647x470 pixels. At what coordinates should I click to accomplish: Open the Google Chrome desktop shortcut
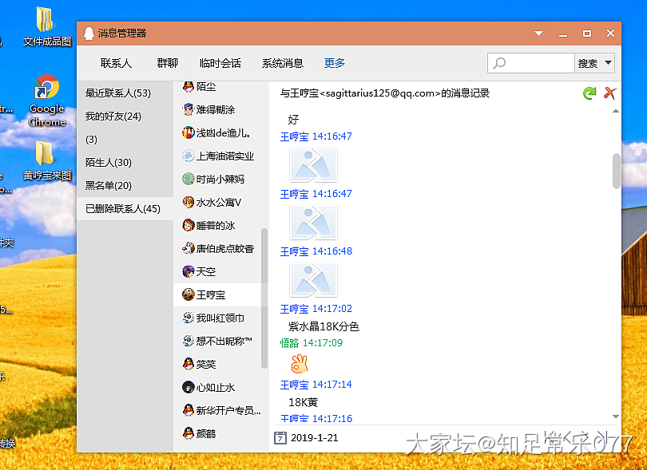pyautogui.click(x=46, y=101)
